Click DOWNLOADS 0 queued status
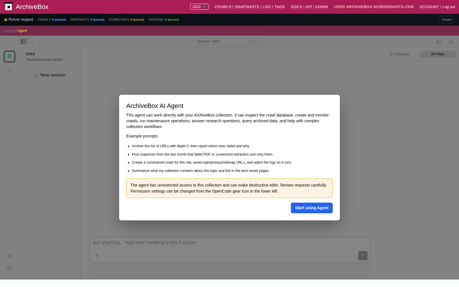Image resolution: width=459 pixels, height=287 pixels. (126, 20)
